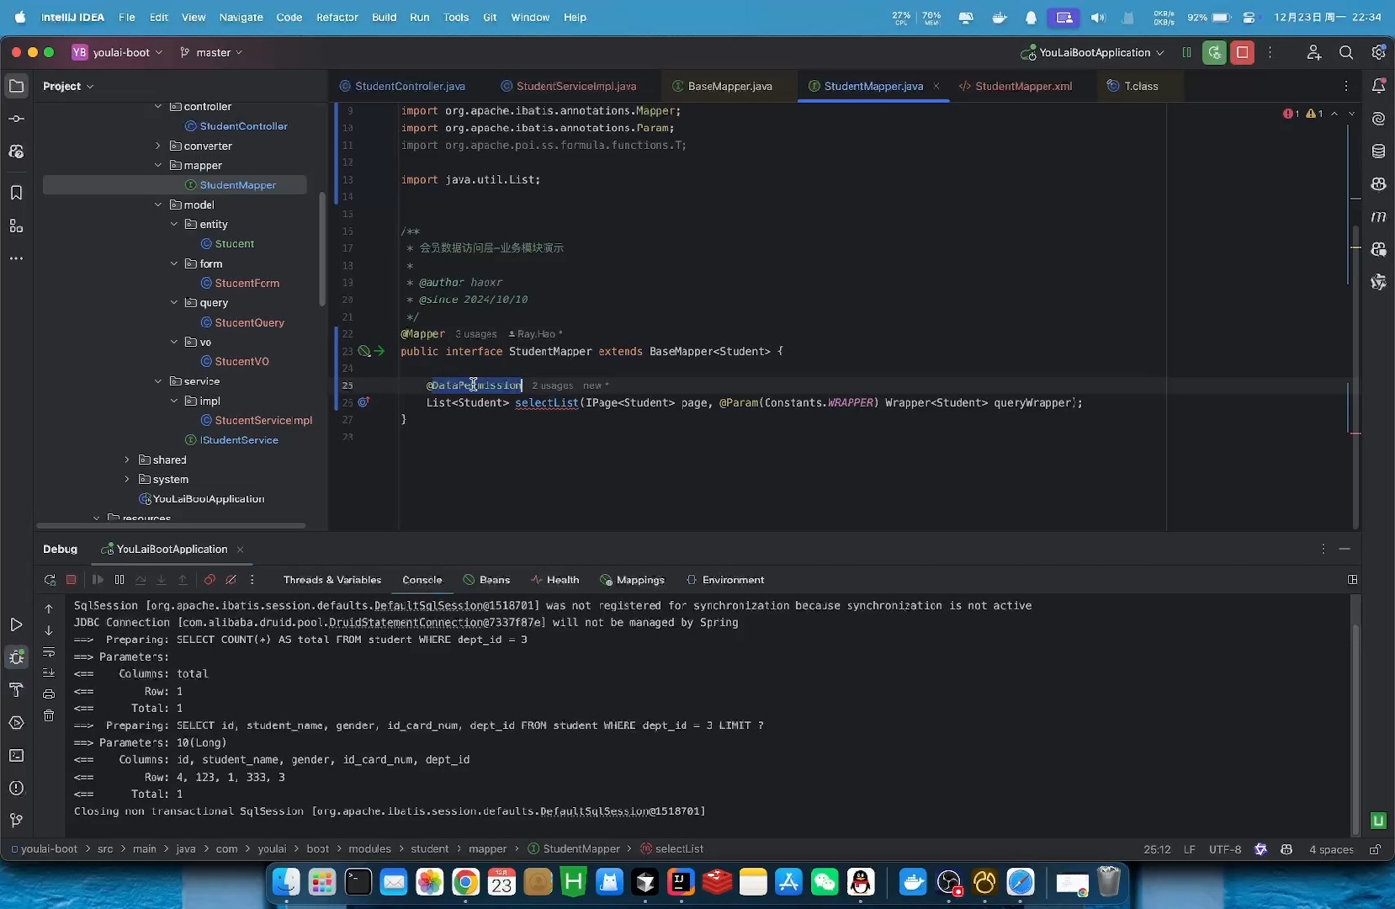
Task: Clear console output with trash icon
Action: (49, 716)
